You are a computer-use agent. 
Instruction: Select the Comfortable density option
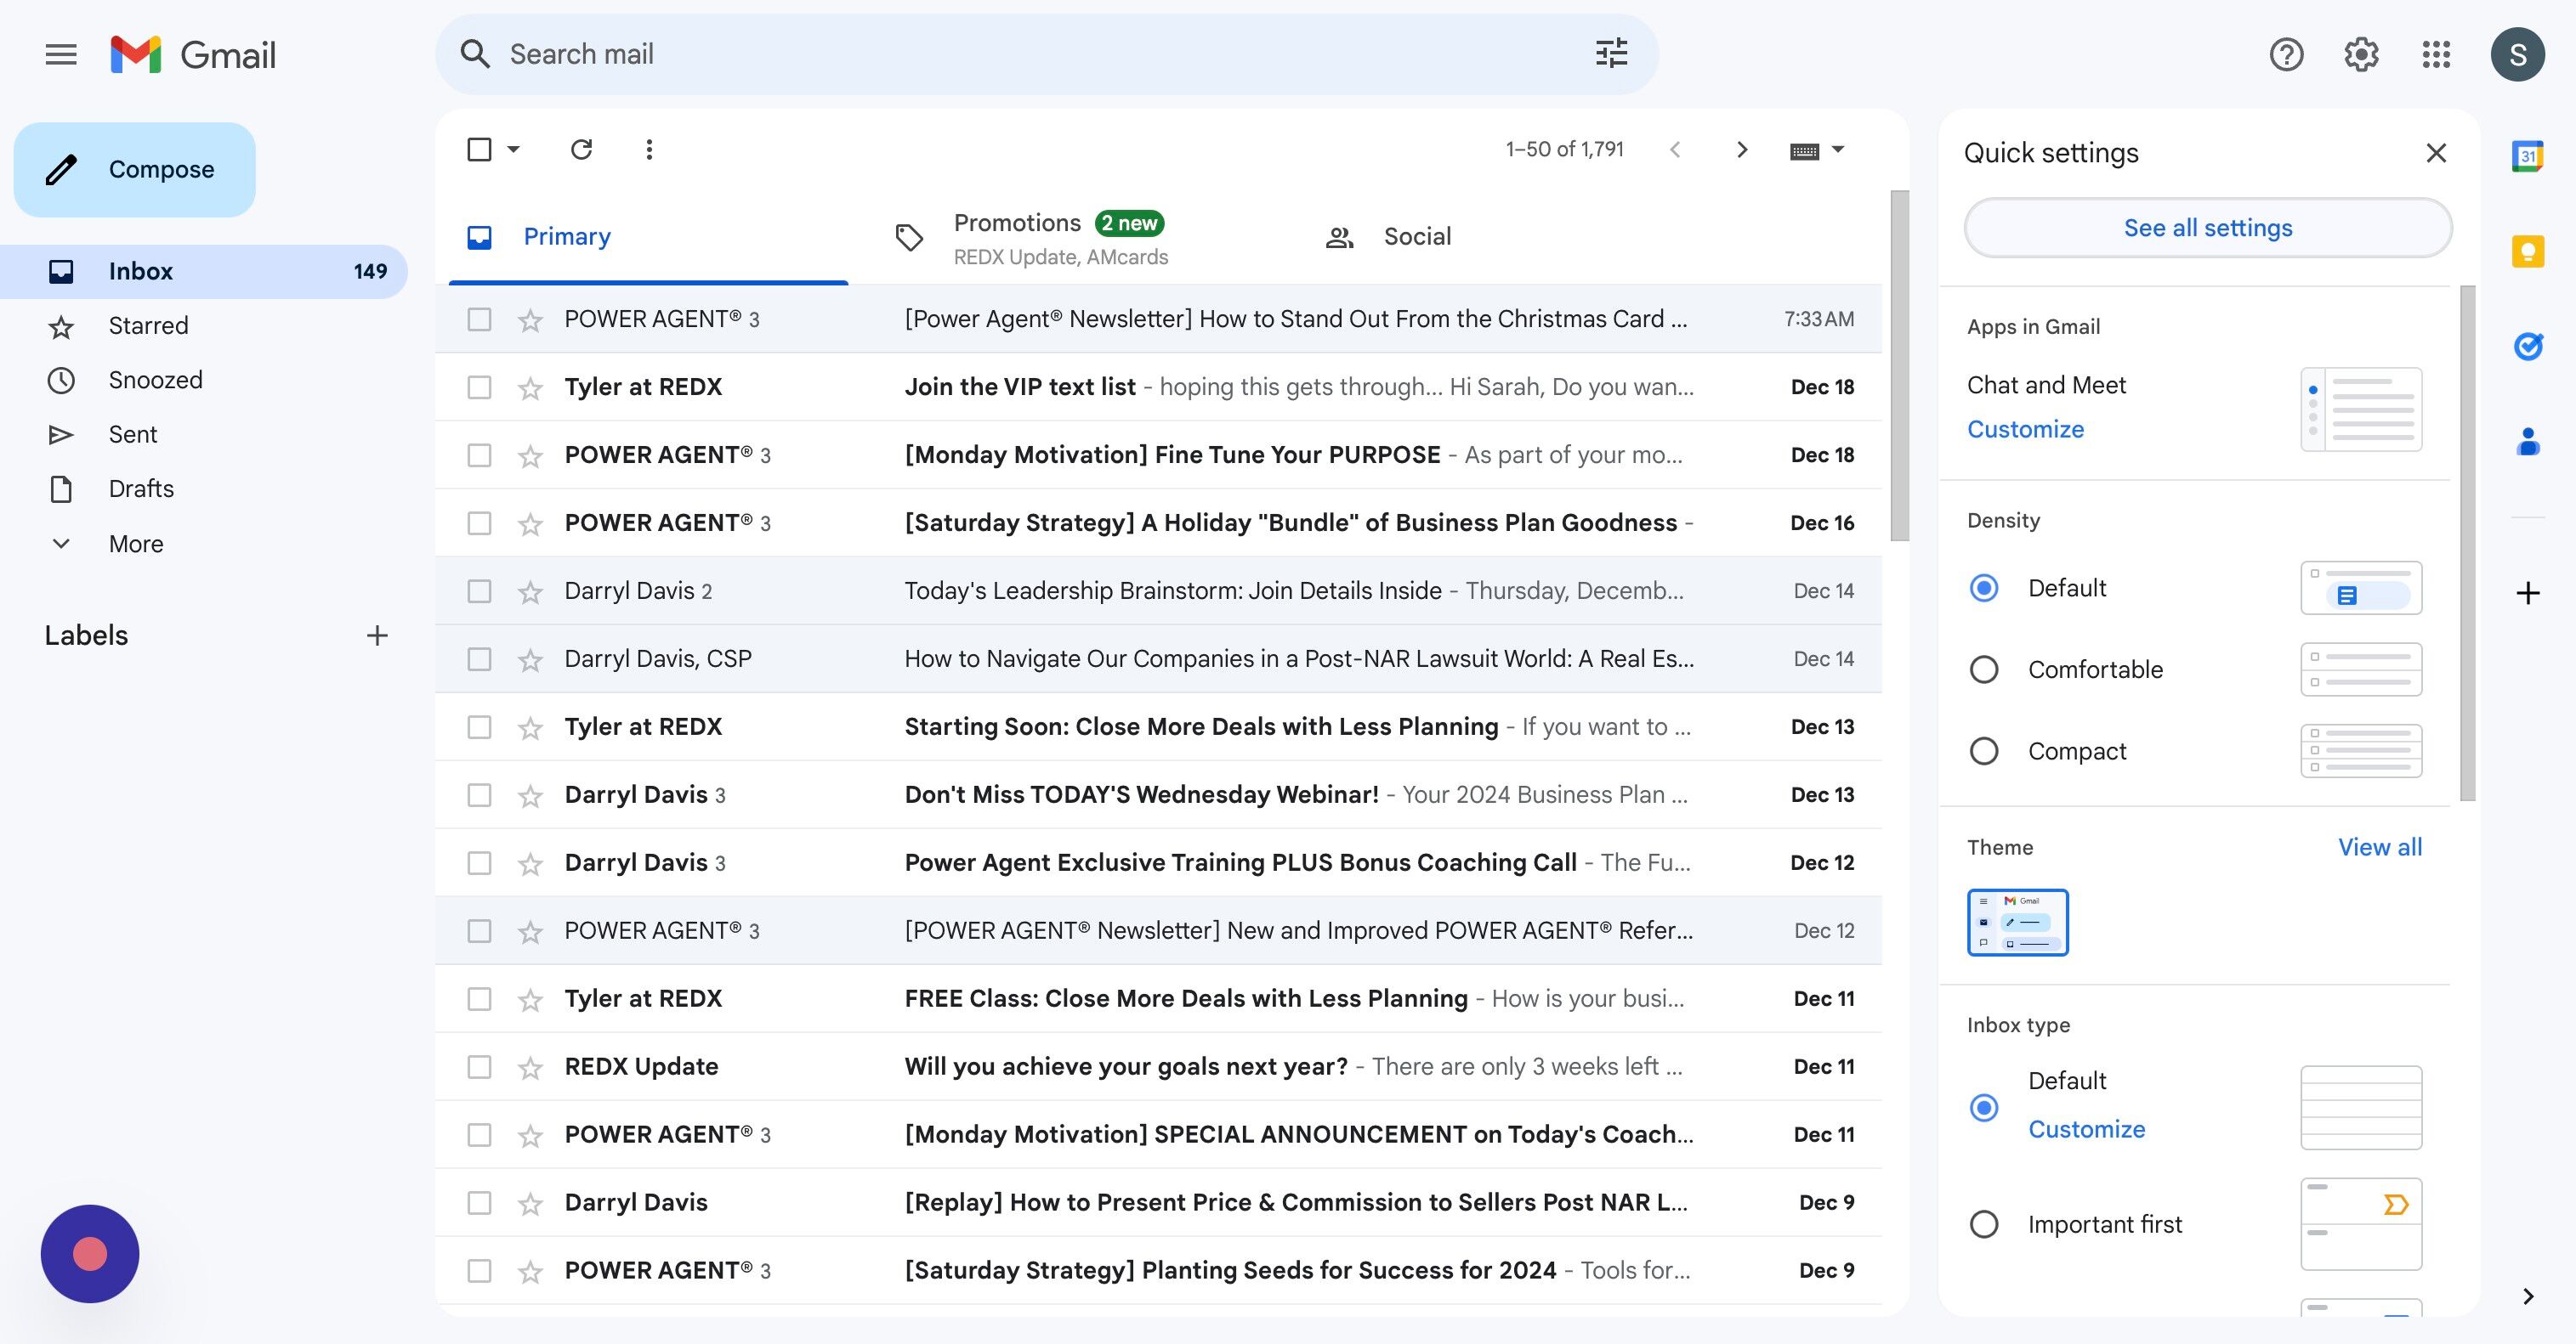coord(1984,669)
